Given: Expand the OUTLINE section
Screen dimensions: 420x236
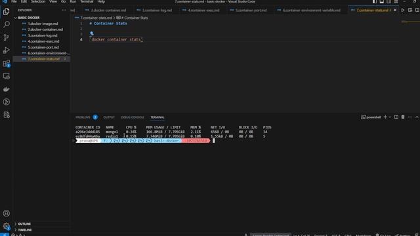Looking at the screenshot, I should pos(24,224).
